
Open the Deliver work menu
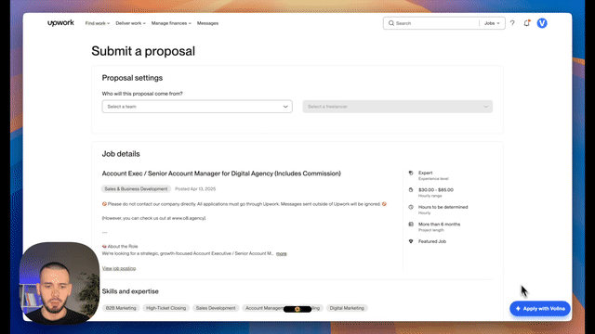click(x=130, y=23)
